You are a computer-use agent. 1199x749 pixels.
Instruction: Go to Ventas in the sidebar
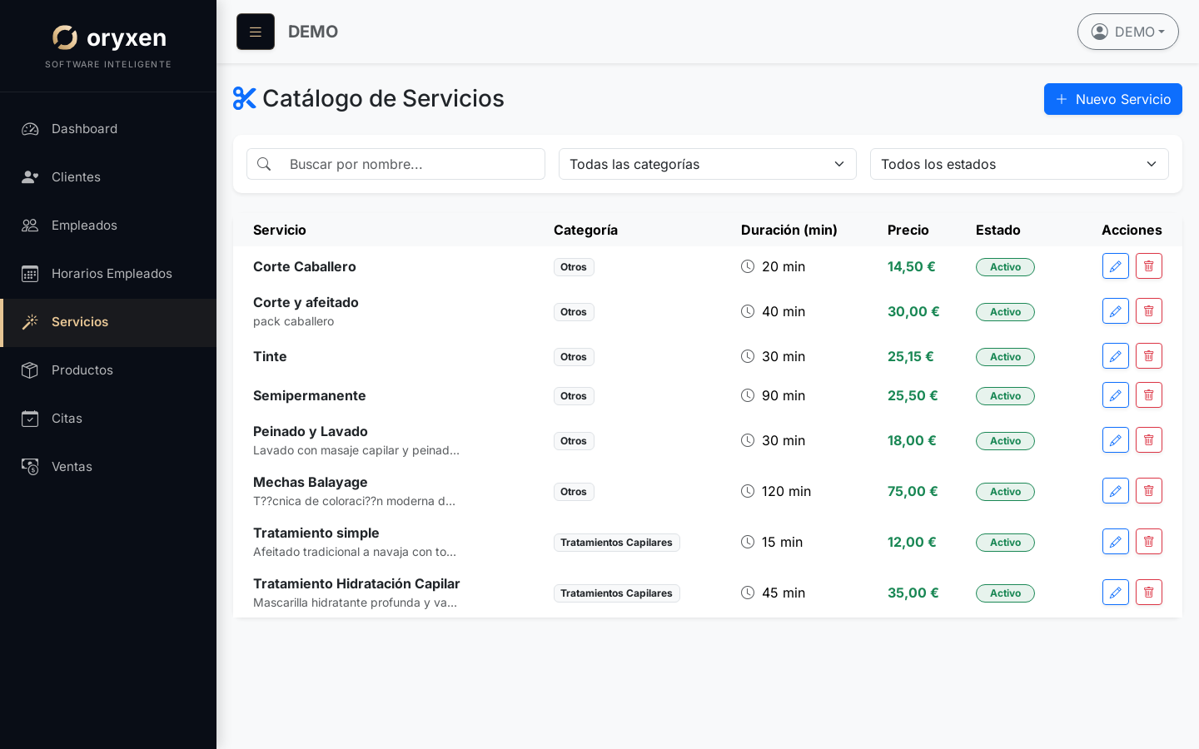(x=108, y=467)
